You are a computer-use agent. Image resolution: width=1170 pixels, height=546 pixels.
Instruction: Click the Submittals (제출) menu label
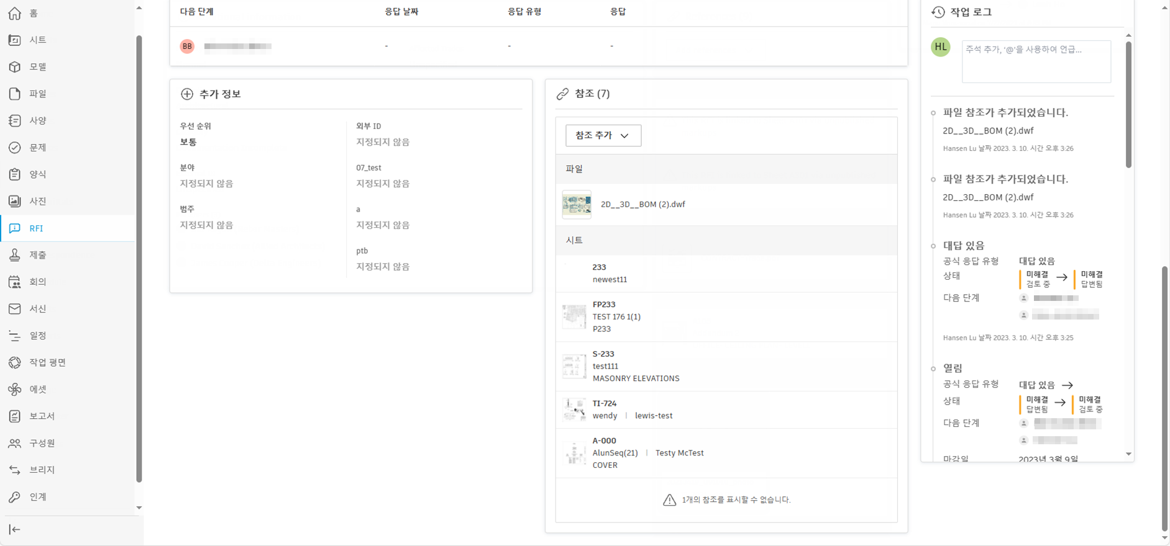coord(38,255)
